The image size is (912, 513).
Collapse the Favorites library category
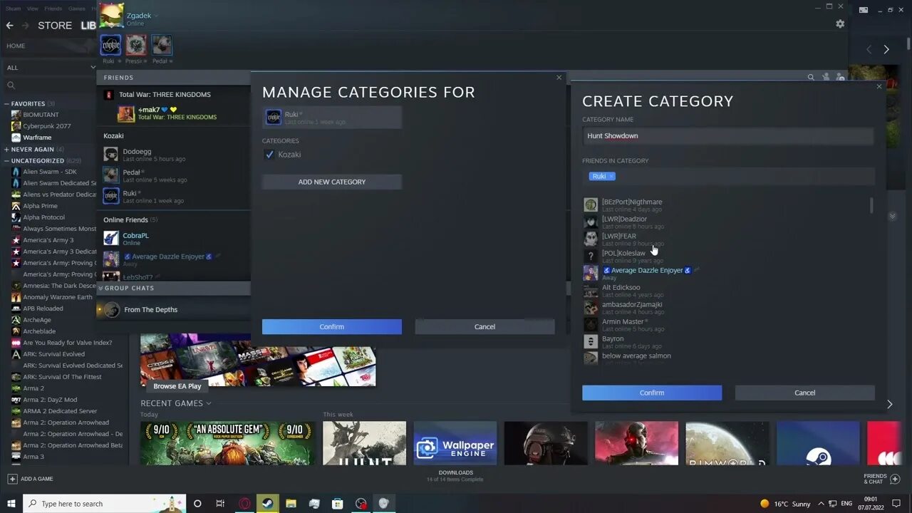[6, 103]
